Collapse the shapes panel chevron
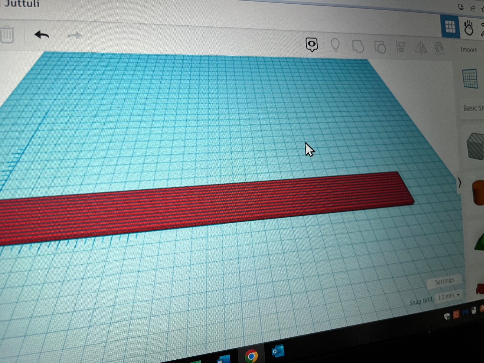Screen dimensions: 484x363 click(459, 182)
